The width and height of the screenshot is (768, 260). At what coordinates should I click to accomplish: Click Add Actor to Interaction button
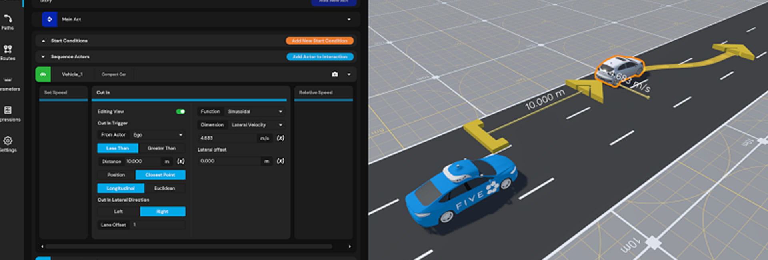320,57
